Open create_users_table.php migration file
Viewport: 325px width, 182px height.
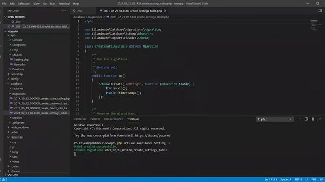click(42, 99)
